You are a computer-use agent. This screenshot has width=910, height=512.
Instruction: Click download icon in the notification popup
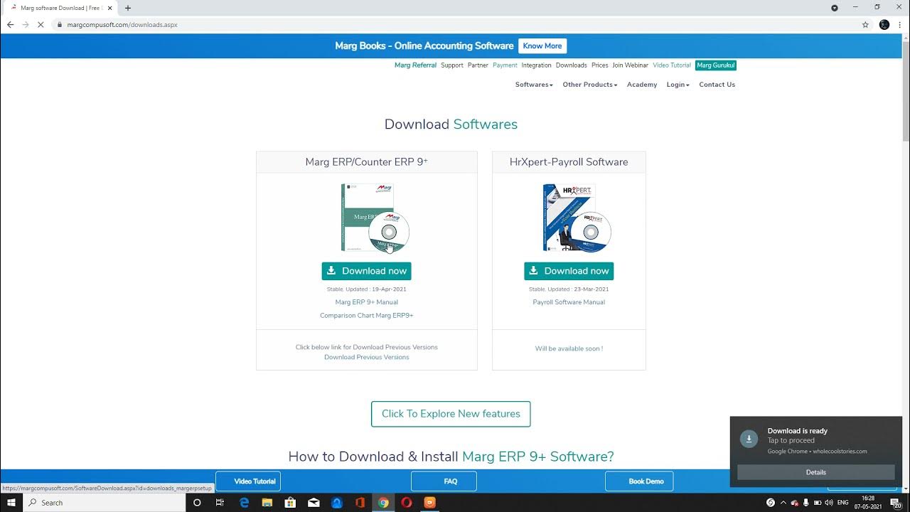click(749, 439)
